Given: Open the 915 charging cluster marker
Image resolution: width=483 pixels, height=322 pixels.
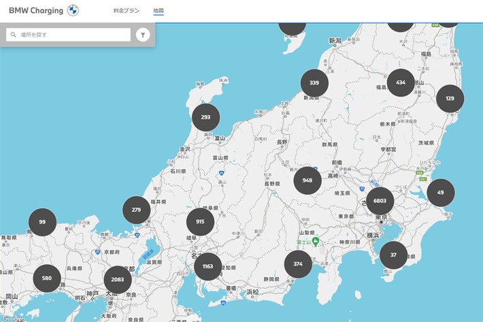Looking at the screenshot, I should click(x=200, y=221).
